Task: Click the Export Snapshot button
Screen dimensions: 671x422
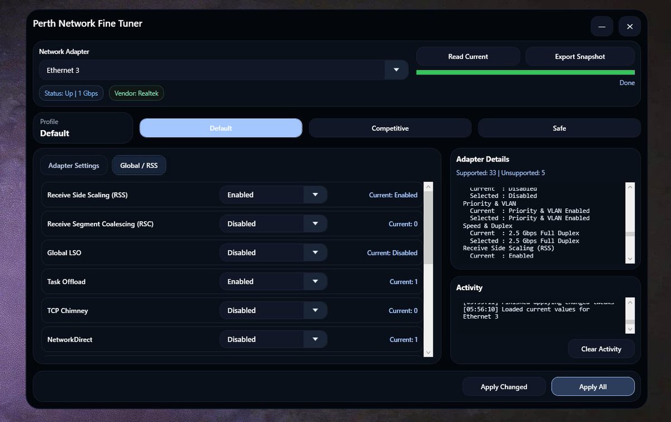Action: [x=580, y=56]
